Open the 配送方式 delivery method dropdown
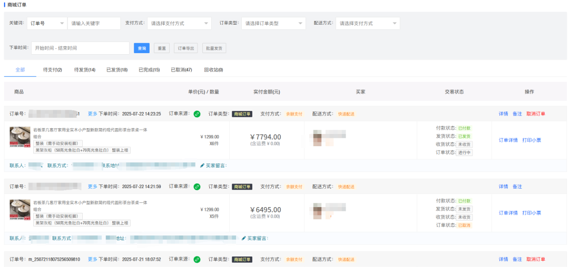 (x=367, y=23)
